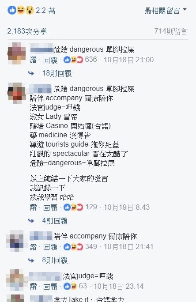The height and width of the screenshot is (302, 196).
Task: Click the reply arrow beside 18則回覆
Action: (31, 73)
